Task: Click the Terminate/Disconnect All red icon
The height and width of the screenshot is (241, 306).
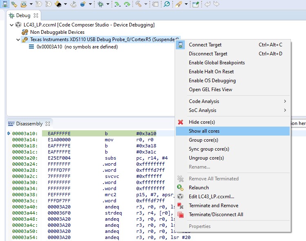Action: tap(180, 215)
